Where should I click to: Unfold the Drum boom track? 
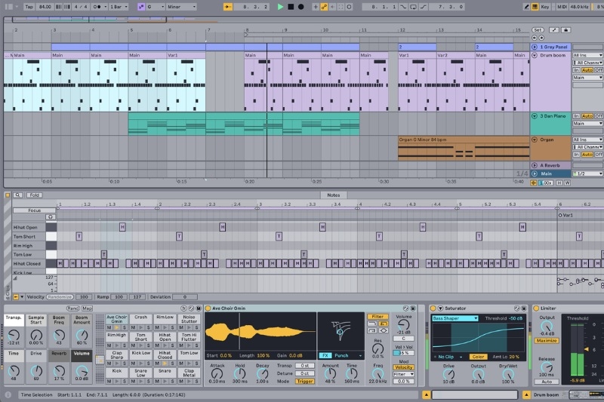[x=535, y=55]
